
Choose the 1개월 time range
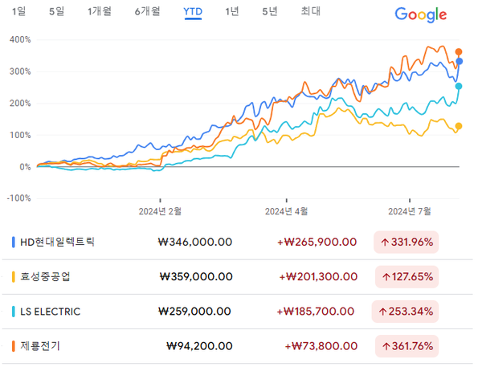click(x=100, y=11)
